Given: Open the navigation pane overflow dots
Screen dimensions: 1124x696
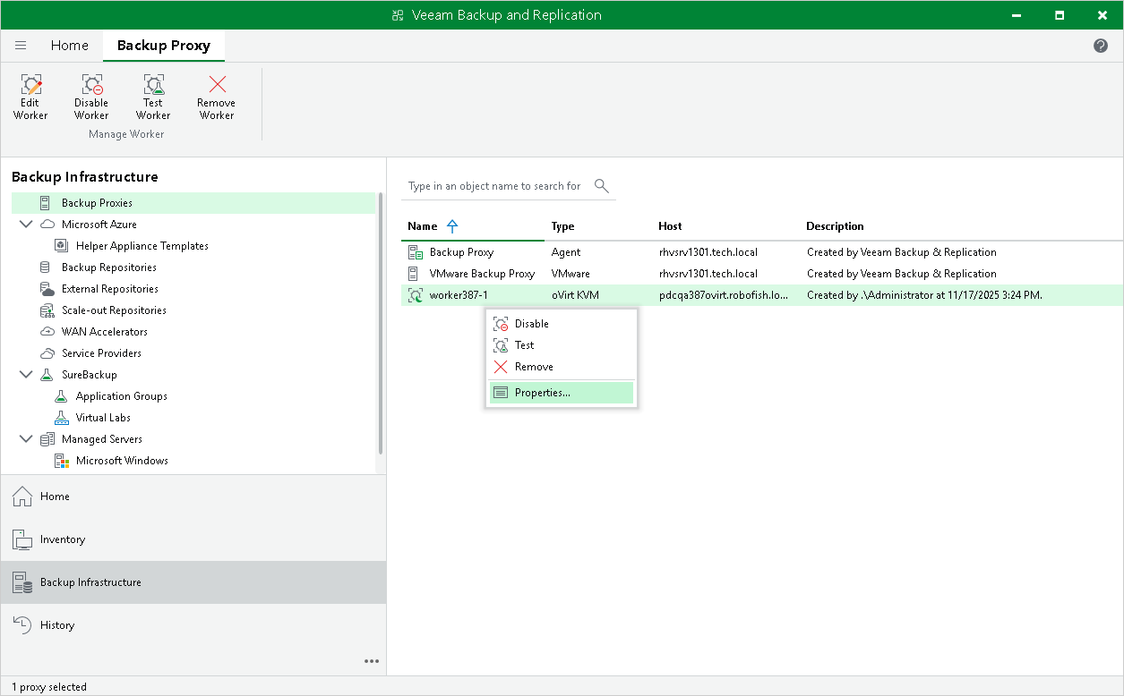Looking at the screenshot, I should point(372,661).
